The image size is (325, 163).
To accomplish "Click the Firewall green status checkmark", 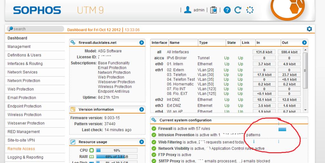I will click(x=154, y=129).
